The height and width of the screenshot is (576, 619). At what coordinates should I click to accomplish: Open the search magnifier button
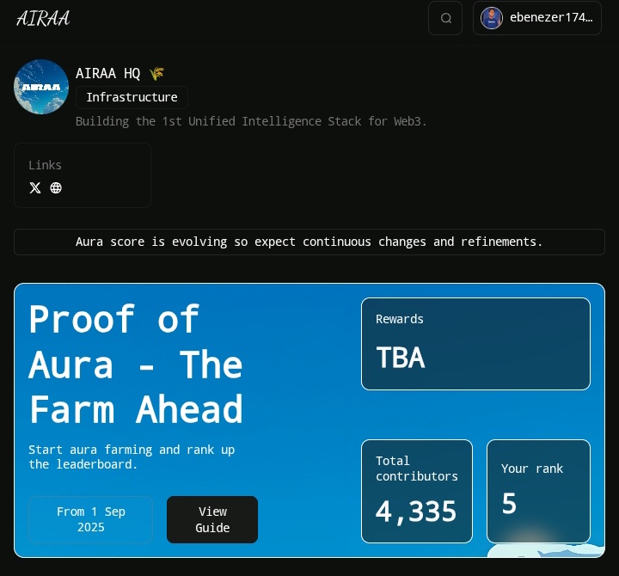point(445,18)
